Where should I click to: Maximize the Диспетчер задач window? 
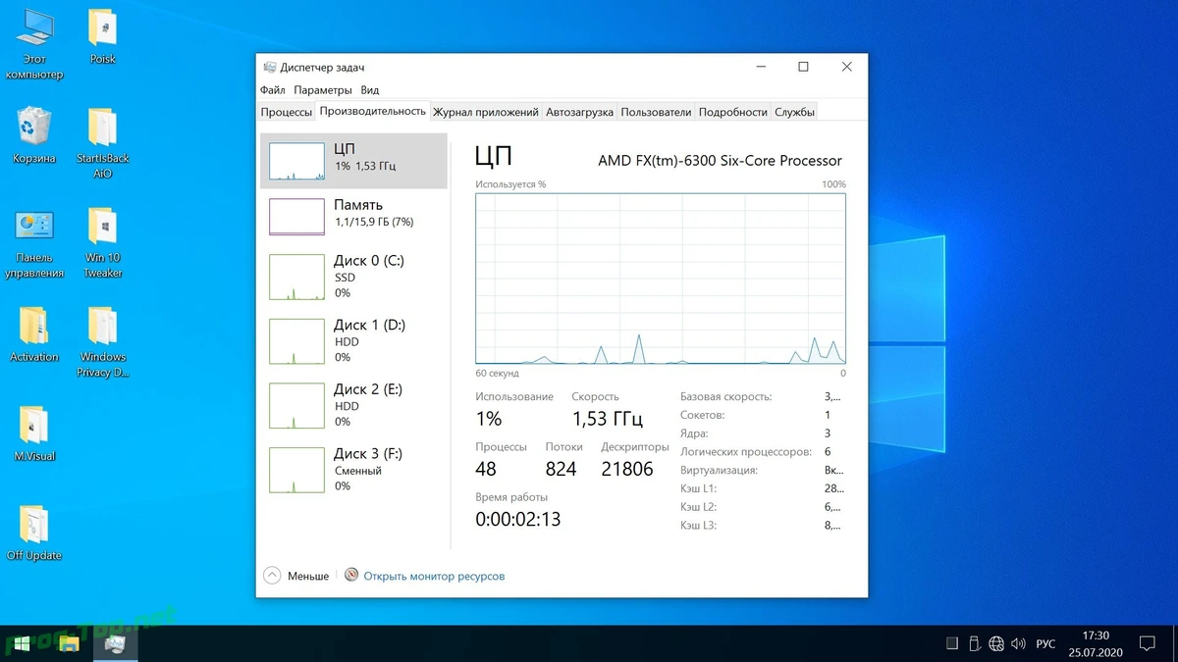tap(803, 67)
